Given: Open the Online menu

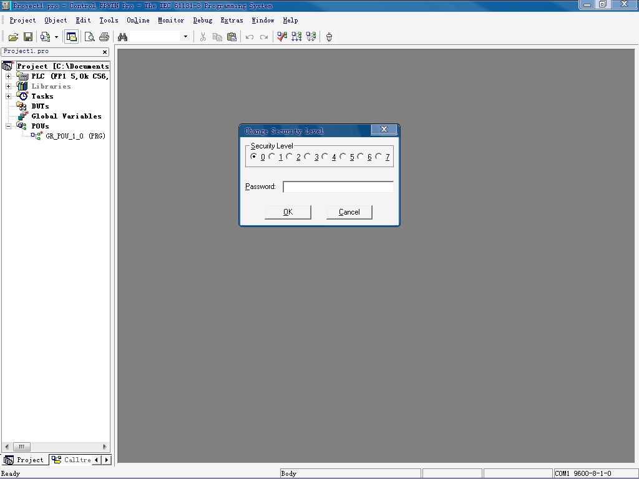Looking at the screenshot, I should coord(138,20).
